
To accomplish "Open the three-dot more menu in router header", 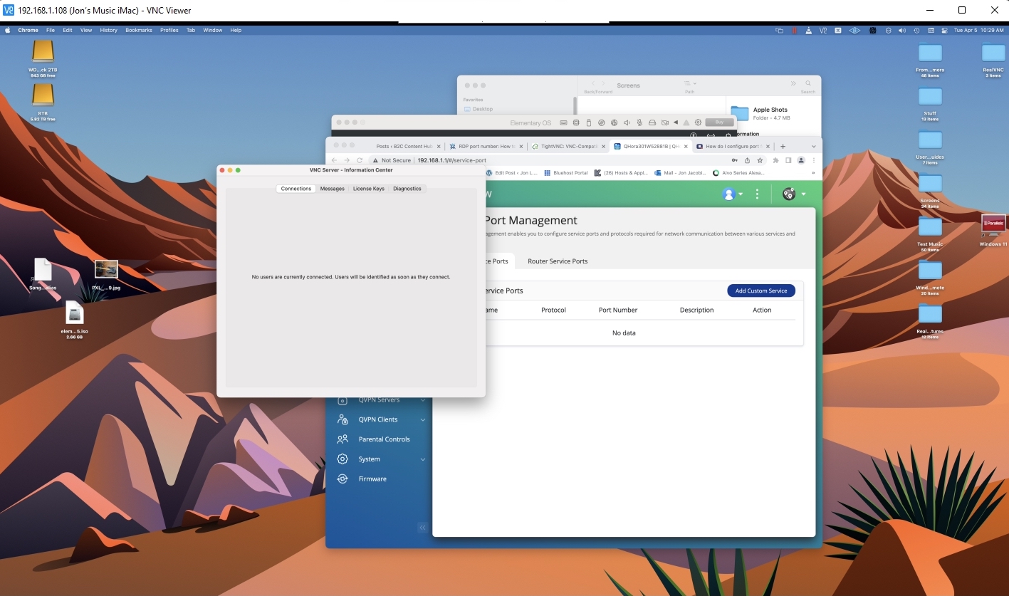I will point(757,194).
